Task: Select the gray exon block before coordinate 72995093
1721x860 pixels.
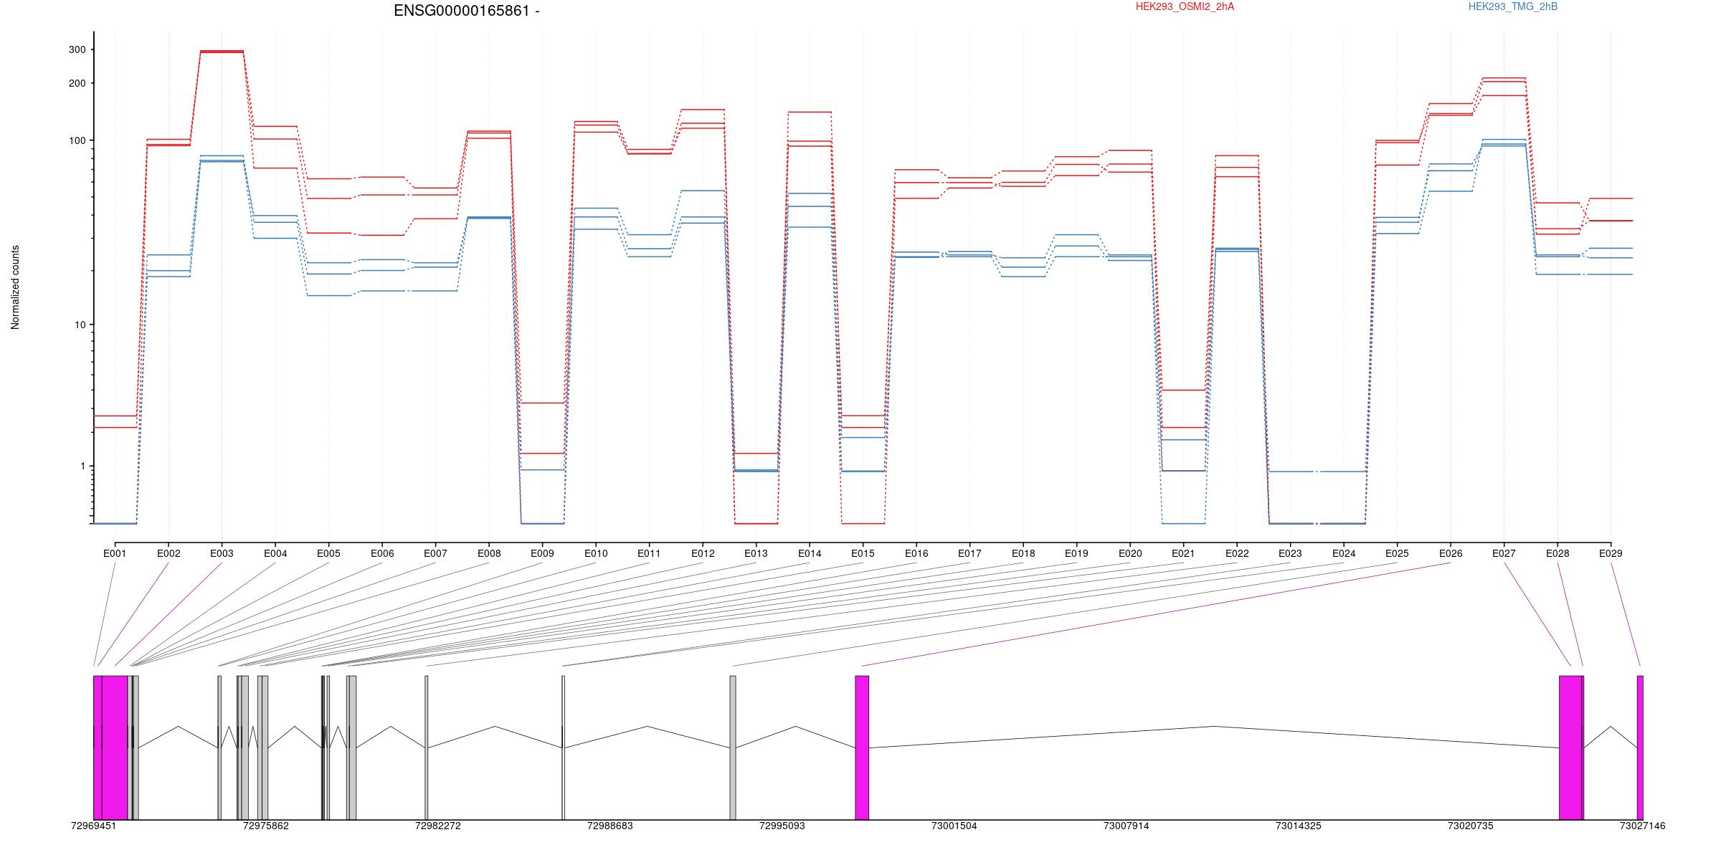Action: click(x=733, y=747)
